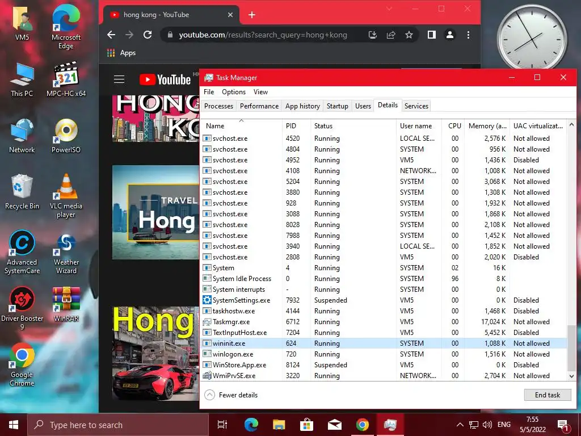This screenshot has width=581, height=436.
Task: Select the This PC desktop icon
Action: [x=22, y=79]
